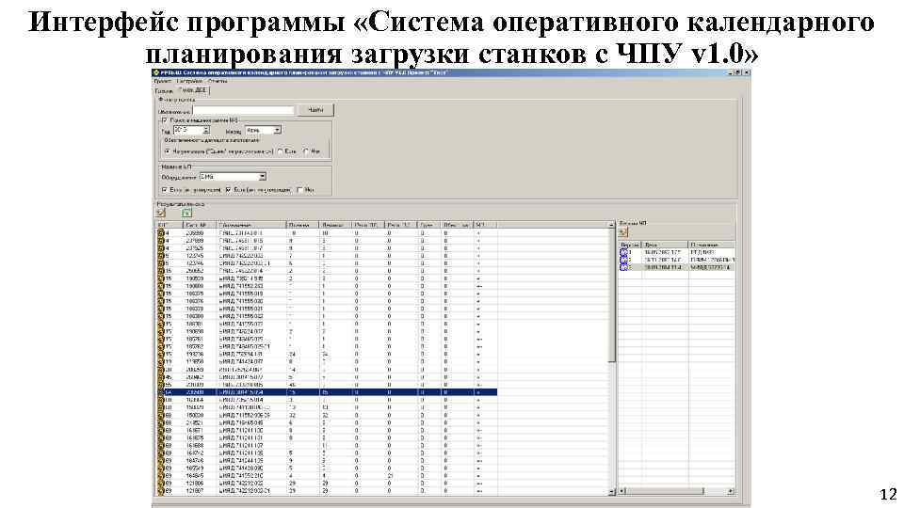Image resolution: width=904 pixels, height=508 pixels.
Task: Click the gold icon in row 227889
Action: click(161, 241)
